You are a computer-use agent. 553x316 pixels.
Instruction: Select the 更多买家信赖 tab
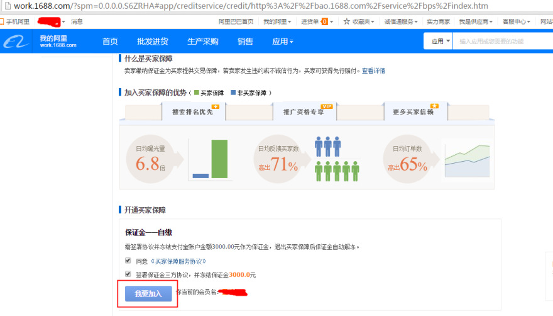pyautogui.click(x=416, y=111)
